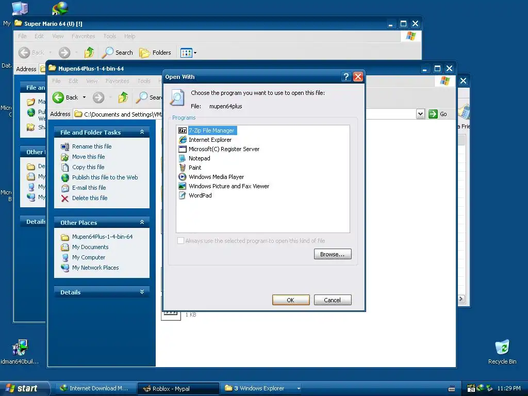Pick WordPad from the Programs list
The width and height of the screenshot is (528, 396).
click(200, 195)
